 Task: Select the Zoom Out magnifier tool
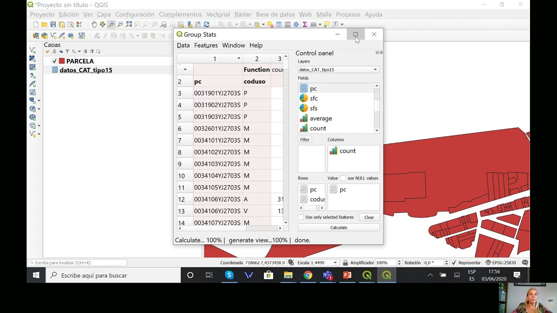coord(120,24)
